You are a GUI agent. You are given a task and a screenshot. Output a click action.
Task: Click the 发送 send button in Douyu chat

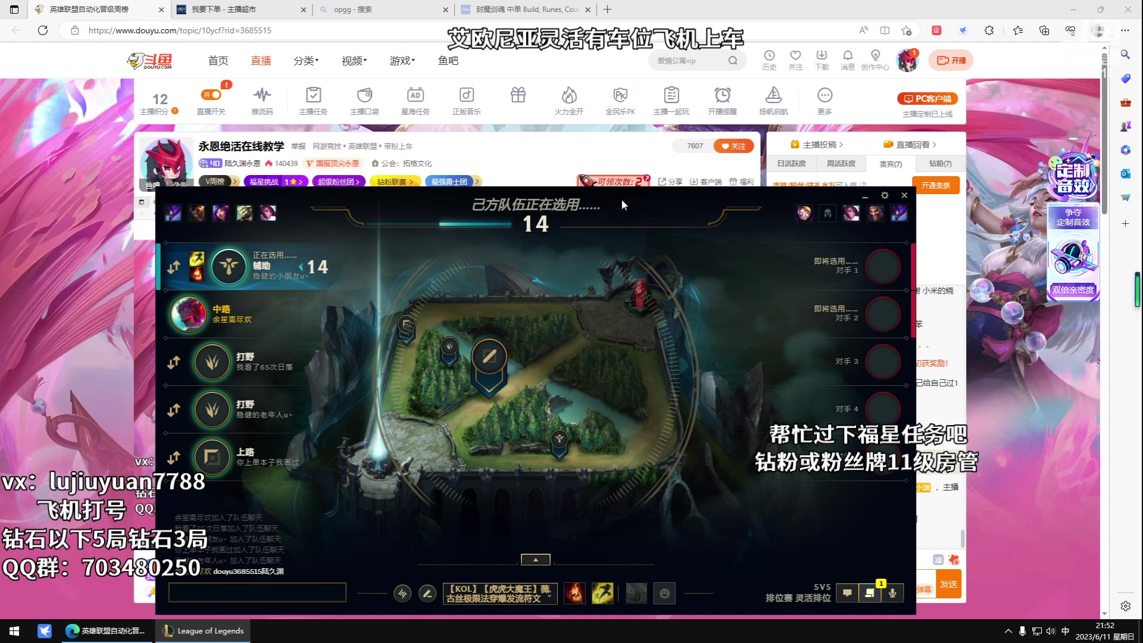(x=948, y=584)
